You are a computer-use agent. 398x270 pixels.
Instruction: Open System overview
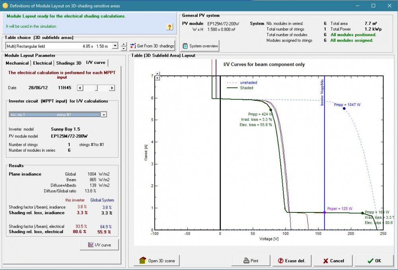click(200, 46)
